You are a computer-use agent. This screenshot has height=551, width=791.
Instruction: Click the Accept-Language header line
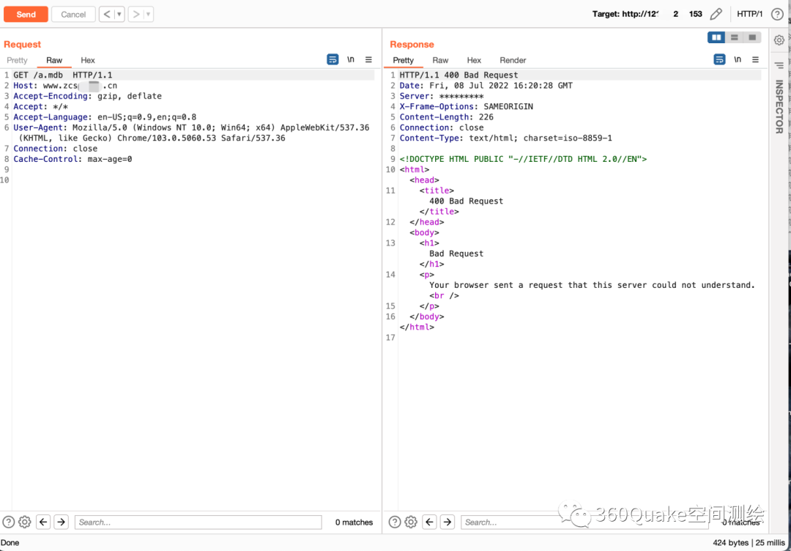coord(105,117)
